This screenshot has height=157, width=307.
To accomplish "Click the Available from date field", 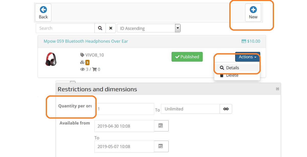I will click(x=124, y=126).
